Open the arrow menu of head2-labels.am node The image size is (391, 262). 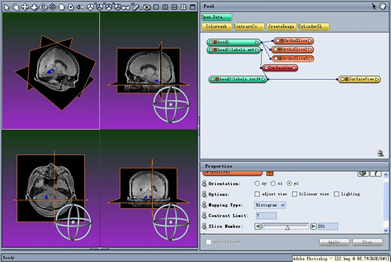point(257,50)
